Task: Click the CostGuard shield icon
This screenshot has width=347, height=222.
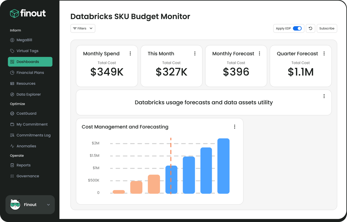Action: [12, 113]
